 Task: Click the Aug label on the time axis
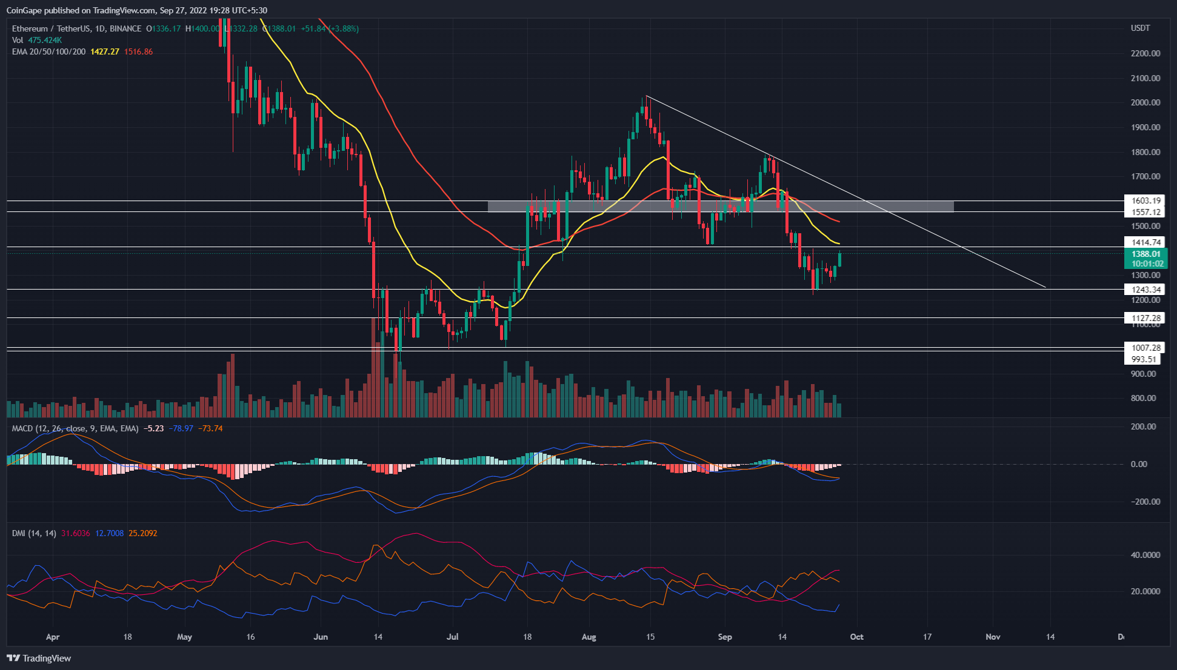[x=588, y=637]
